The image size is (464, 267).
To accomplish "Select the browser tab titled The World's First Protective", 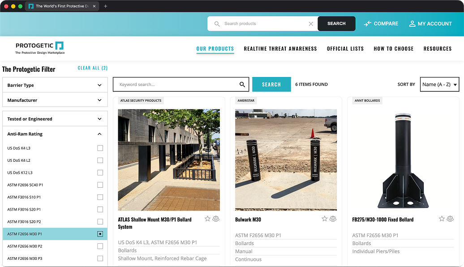I will pyautogui.click(x=62, y=6).
